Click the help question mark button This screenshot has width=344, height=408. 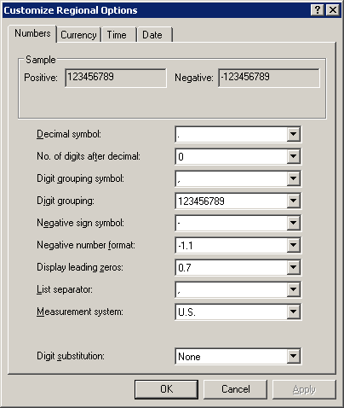tap(318, 10)
